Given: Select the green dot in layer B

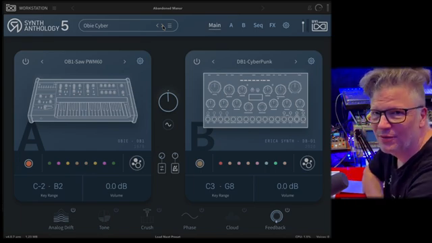Looking at the screenshot, I should 275,163.
